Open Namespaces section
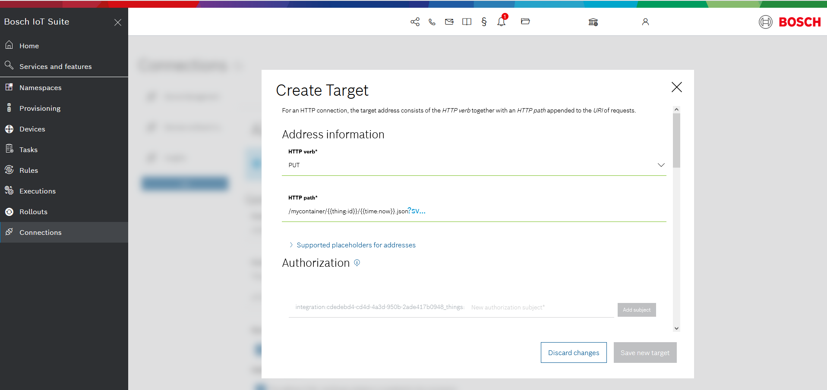The width and height of the screenshot is (827, 390). coord(64,87)
